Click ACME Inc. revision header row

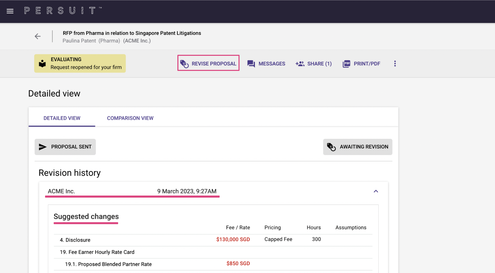click(x=214, y=191)
